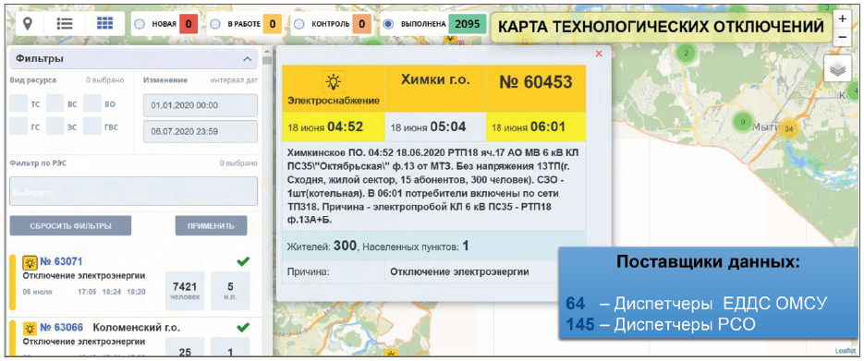Select the НОВАЯ status radio button
Screen dimensions: 864x361
[140, 24]
